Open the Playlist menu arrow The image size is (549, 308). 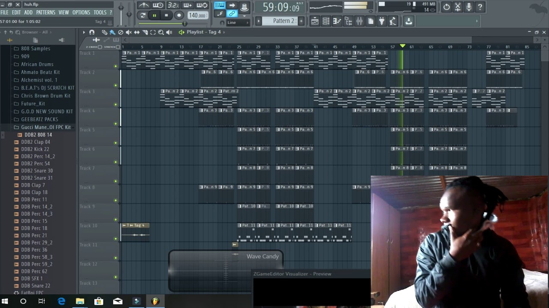(x=84, y=32)
